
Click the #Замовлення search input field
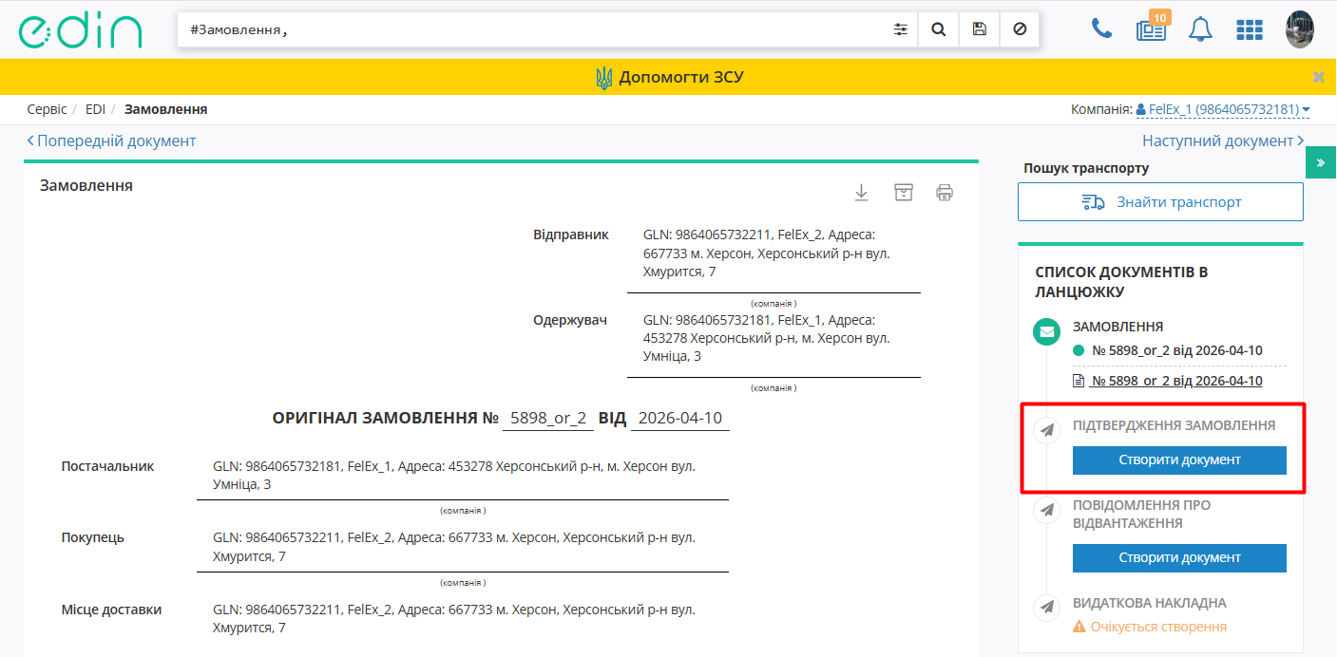(532, 29)
